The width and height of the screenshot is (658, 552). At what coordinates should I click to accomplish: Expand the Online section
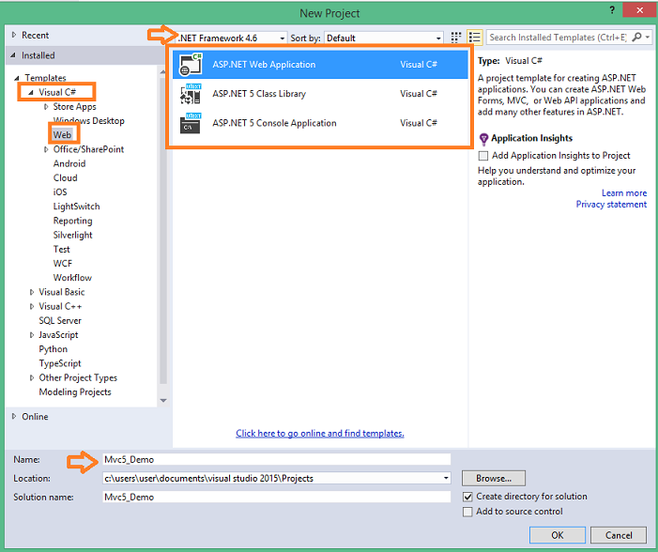tap(14, 417)
